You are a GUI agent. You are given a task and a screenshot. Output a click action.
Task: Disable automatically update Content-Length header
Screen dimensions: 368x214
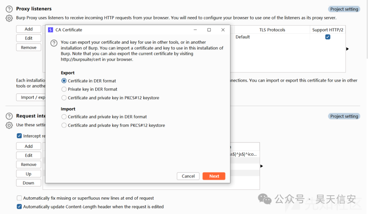[x=19, y=207]
